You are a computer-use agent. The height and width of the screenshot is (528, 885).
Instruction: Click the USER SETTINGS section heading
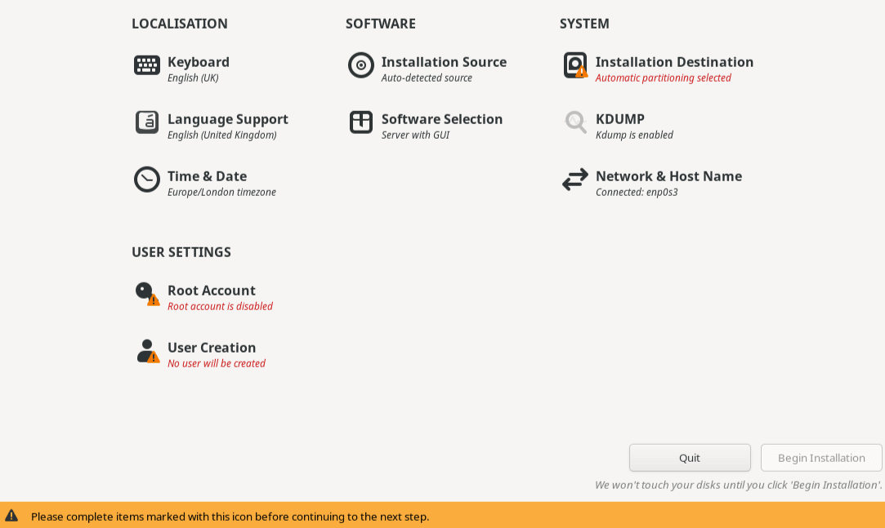tap(181, 252)
